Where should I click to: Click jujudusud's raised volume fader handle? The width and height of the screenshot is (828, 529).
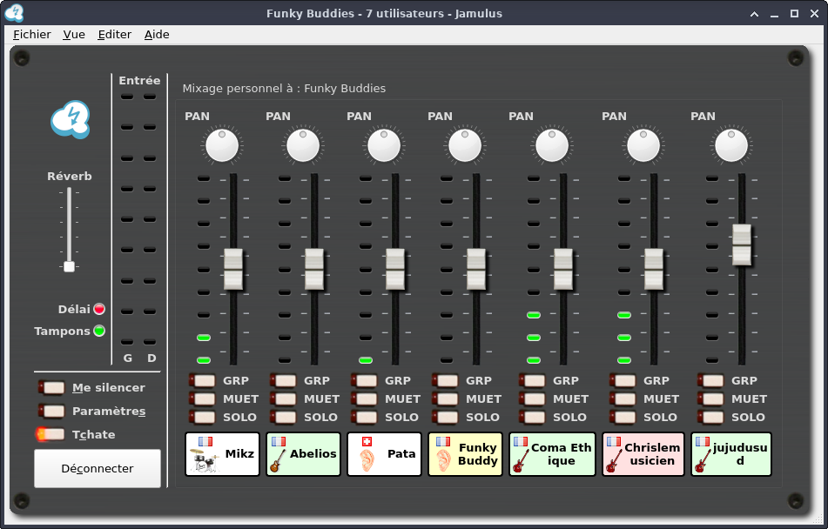point(742,245)
